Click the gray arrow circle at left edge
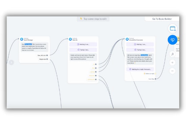 [11, 62]
